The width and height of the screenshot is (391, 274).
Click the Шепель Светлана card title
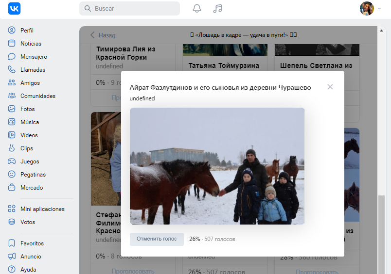[x=316, y=65]
